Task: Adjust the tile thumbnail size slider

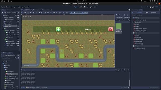Action: pos(123,22)
